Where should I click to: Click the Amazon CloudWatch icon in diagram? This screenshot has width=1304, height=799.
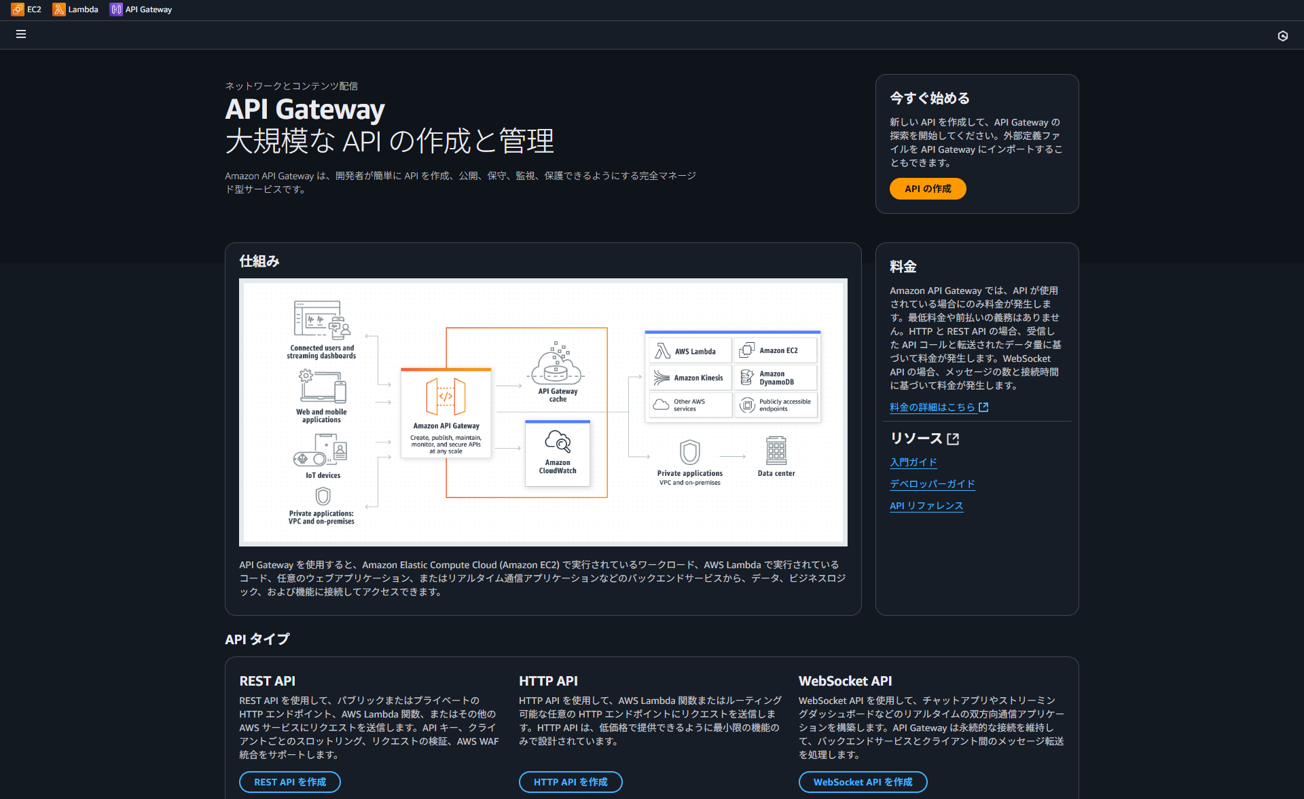[x=558, y=441]
